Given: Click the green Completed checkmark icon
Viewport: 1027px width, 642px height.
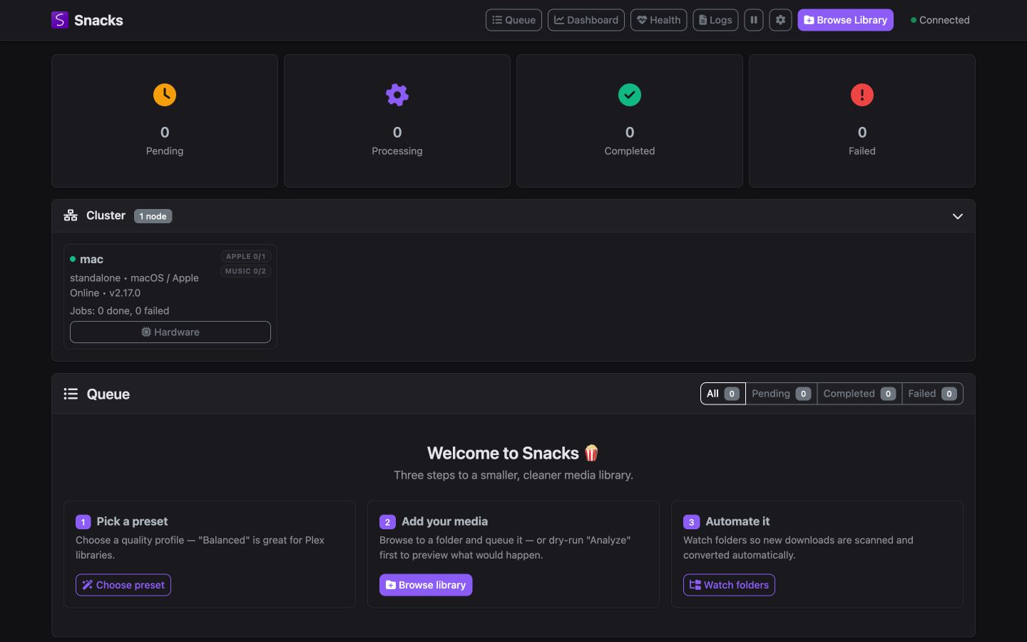Looking at the screenshot, I should pyautogui.click(x=630, y=95).
